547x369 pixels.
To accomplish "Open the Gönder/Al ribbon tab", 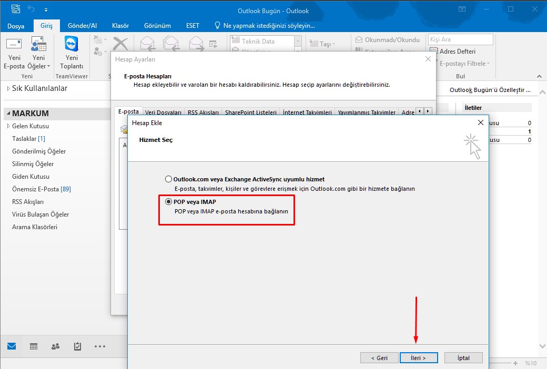I will pos(83,26).
